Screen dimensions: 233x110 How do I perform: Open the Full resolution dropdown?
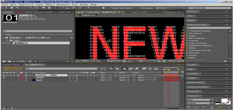[x=147, y=61]
